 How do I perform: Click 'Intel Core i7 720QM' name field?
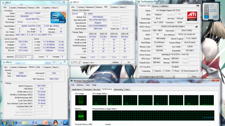coord(32,13)
